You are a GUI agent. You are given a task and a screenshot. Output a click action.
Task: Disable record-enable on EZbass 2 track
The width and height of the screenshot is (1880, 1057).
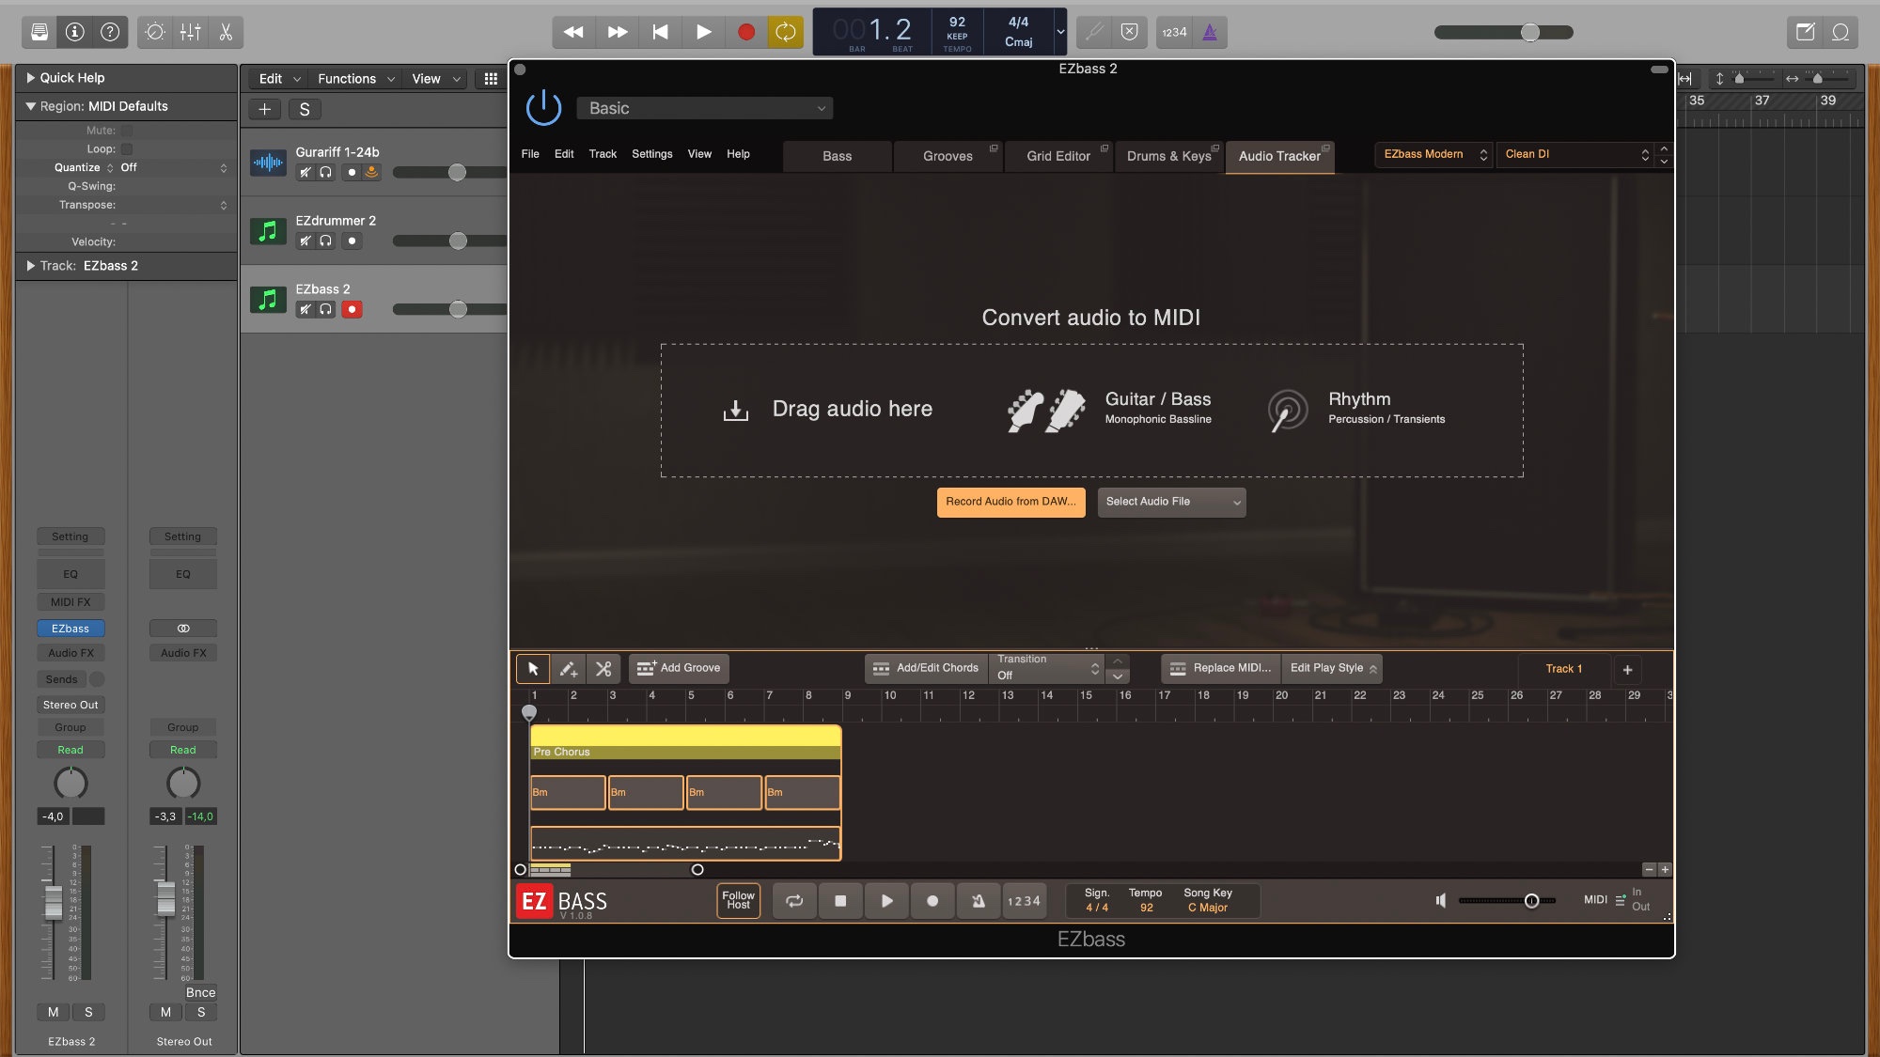pos(352,309)
